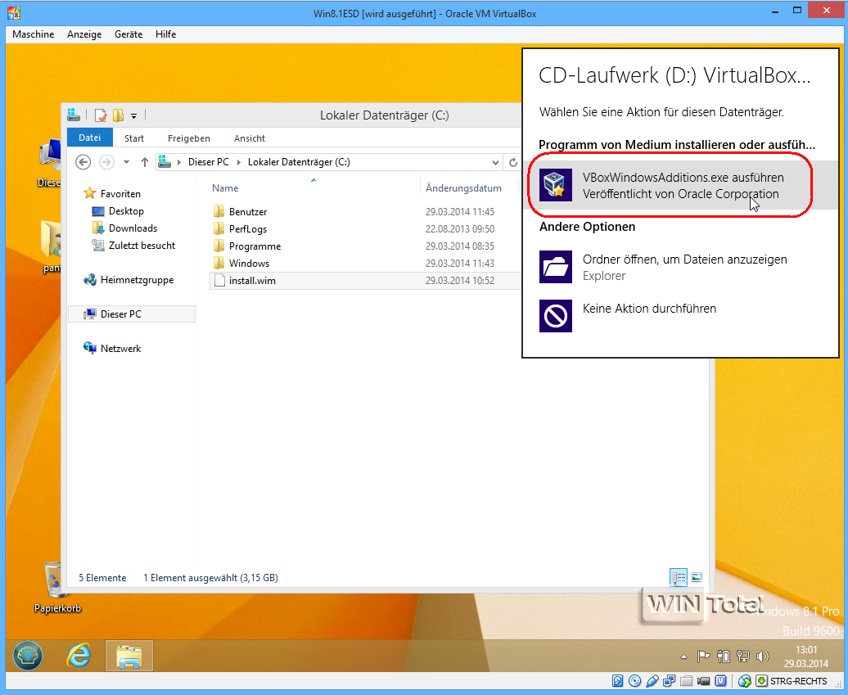Open Downloads under Favoriten
The height and width of the screenshot is (695, 848).
tap(125, 228)
